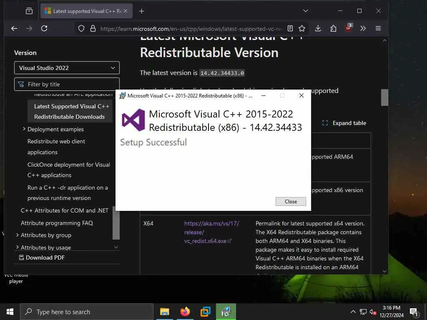Switch to Firefox on the taskbar
This screenshot has height=320, width=427.
(x=185, y=312)
